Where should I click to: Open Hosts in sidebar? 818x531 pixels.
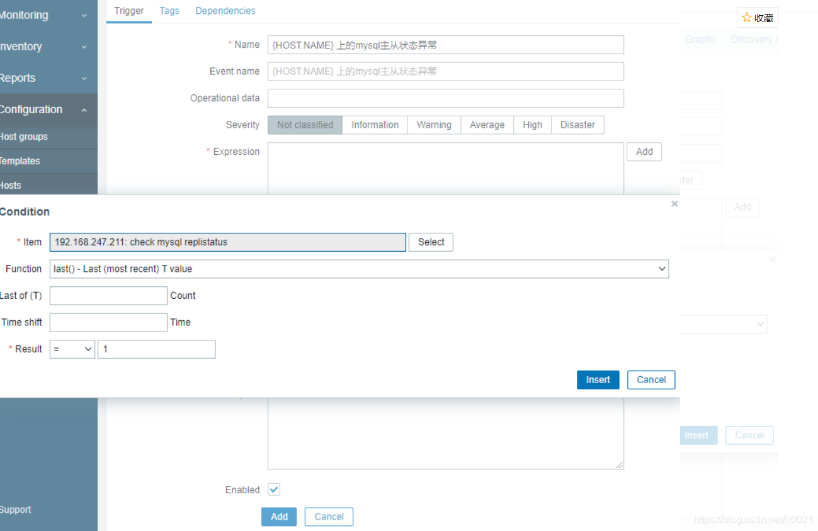click(x=48, y=185)
